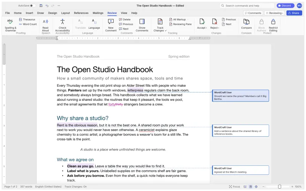Expand the Accept dropdown arrow
The image size is (306, 191).
pyautogui.click(x=207, y=28)
